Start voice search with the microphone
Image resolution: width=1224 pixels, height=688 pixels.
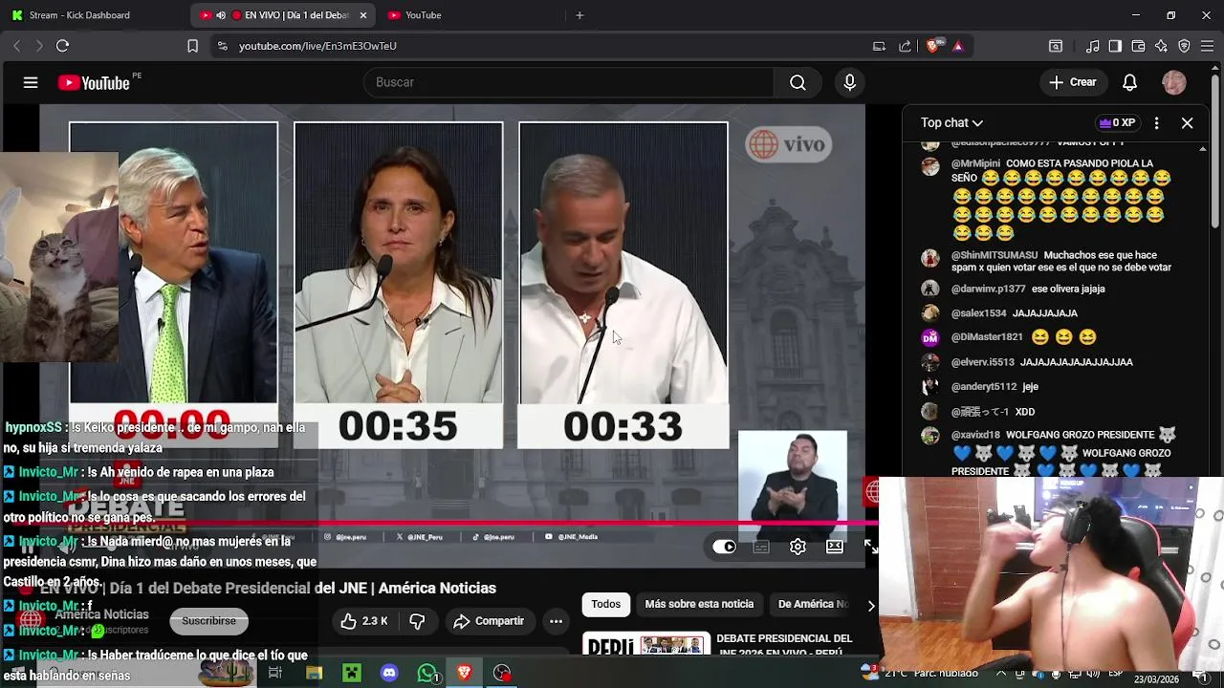849,82
